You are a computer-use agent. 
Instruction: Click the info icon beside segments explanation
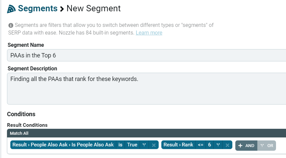11,25
